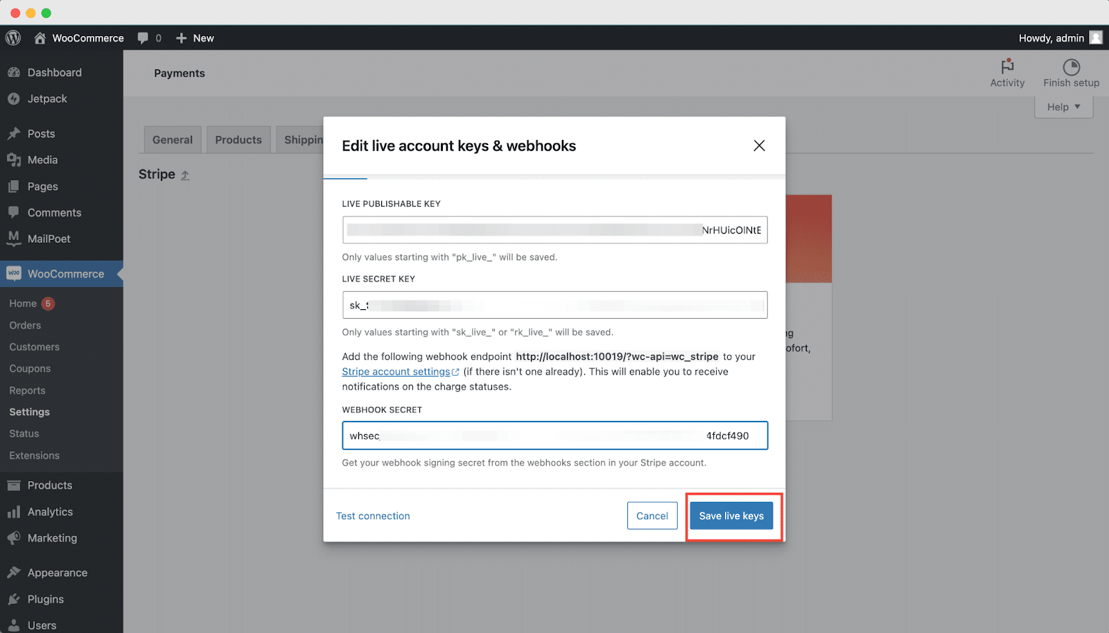This screenshot has width=1109, height=633.
Task: Switch to the Products settings tab
Action: pyautogui.click(x=238, y=140)
